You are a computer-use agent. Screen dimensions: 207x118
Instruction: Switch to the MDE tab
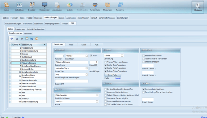[96, 45]
